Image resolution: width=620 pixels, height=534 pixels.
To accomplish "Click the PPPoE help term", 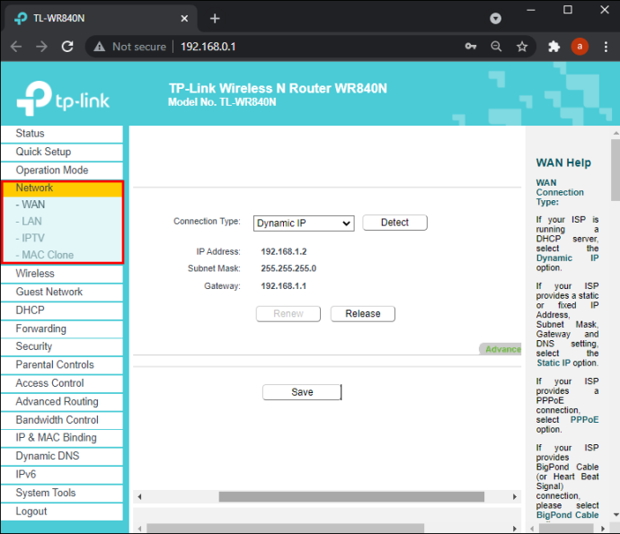I will pyautogui.click(x=584, y=419).
